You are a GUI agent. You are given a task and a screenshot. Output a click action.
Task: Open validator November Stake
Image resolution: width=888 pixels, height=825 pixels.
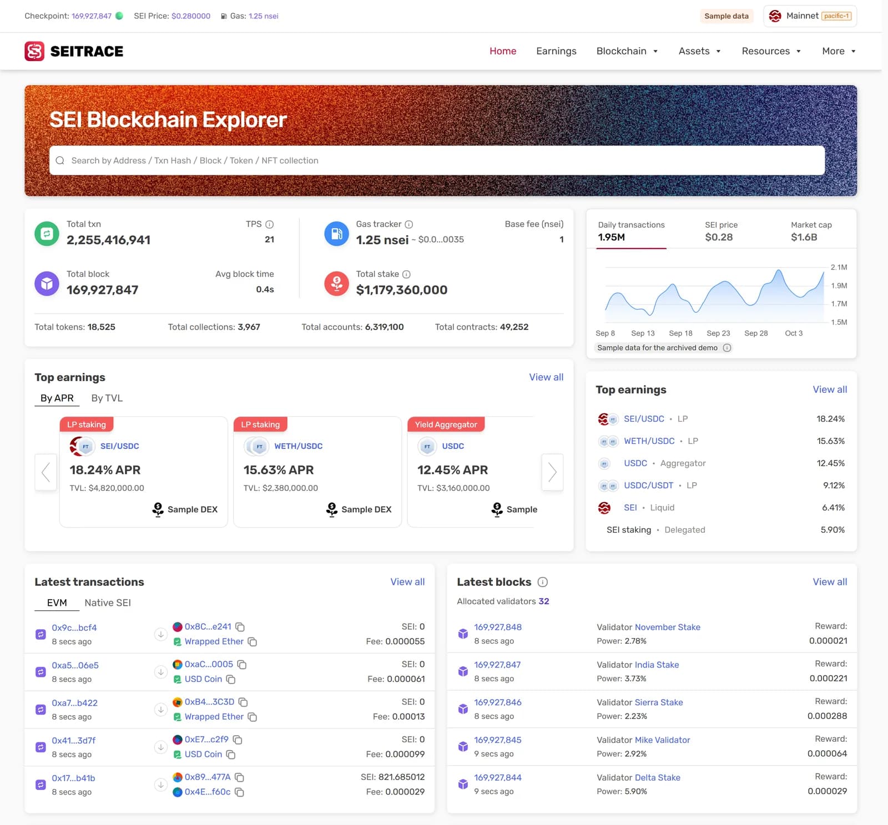tap(668, 627)
